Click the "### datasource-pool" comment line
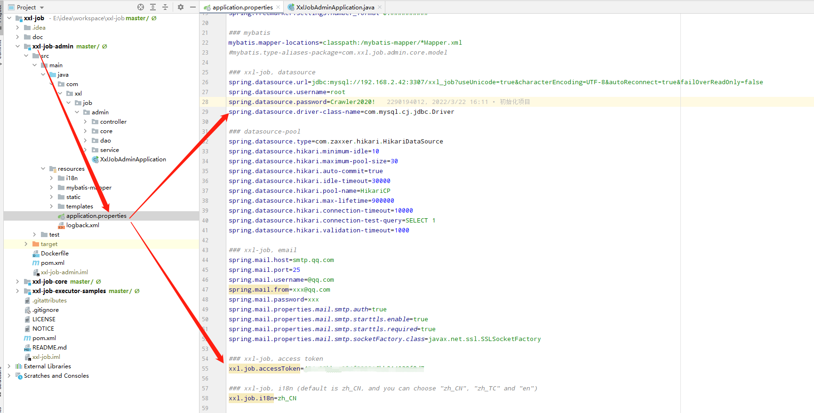Screen dimensions: 814x413 pos(264,132)
